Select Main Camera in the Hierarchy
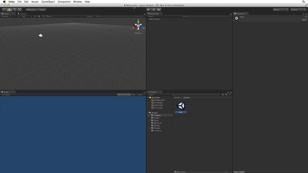The height and width of the screenshot is (173, 308). coord(154,19)
